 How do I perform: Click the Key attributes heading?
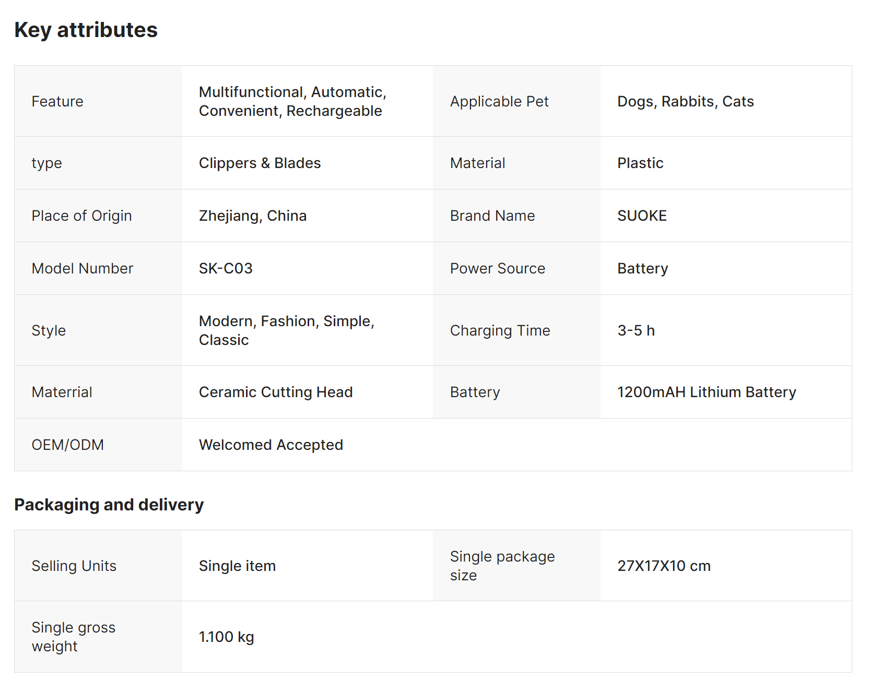tap(86, 30)
